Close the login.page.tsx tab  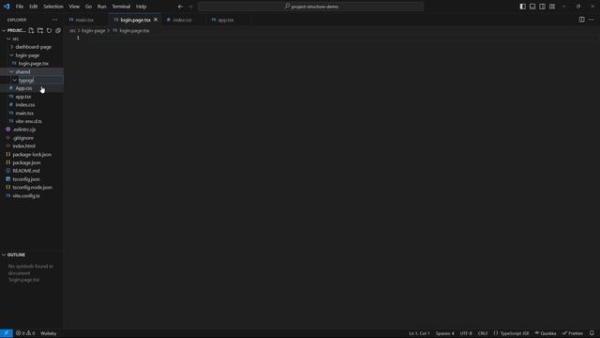pyautogui.click(x=156, y=20)
